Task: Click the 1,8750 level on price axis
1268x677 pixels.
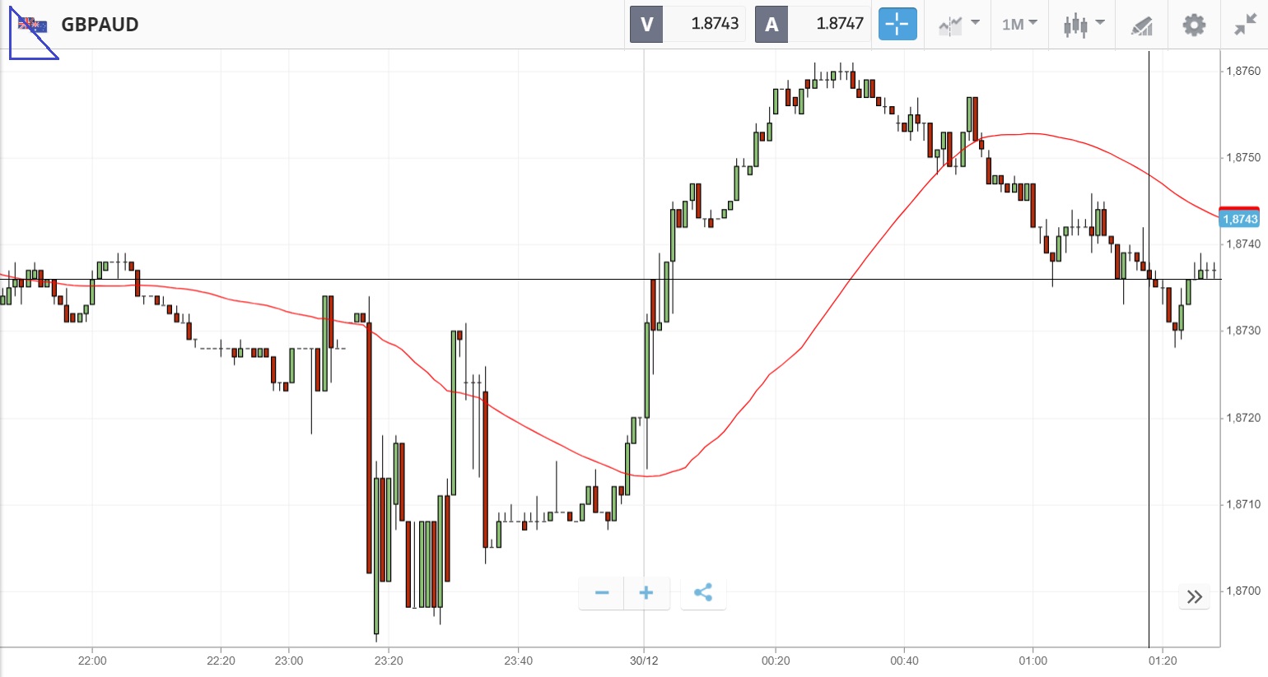Action: pyautogui.click(x=1243, y=157)
